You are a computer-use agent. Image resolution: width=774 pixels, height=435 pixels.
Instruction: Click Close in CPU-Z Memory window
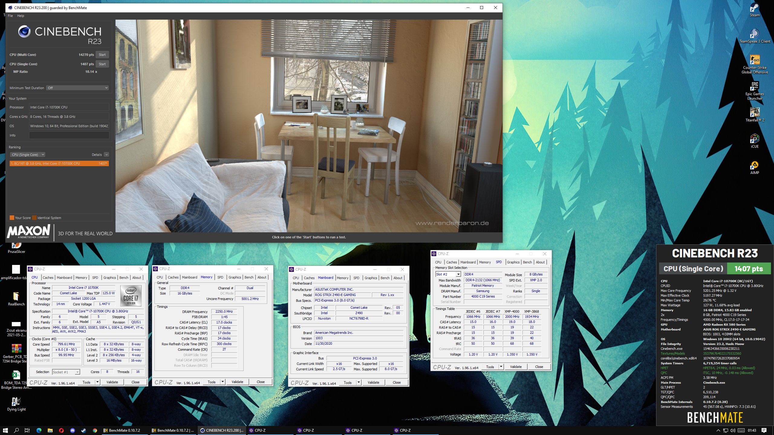[x=261, y=382]
